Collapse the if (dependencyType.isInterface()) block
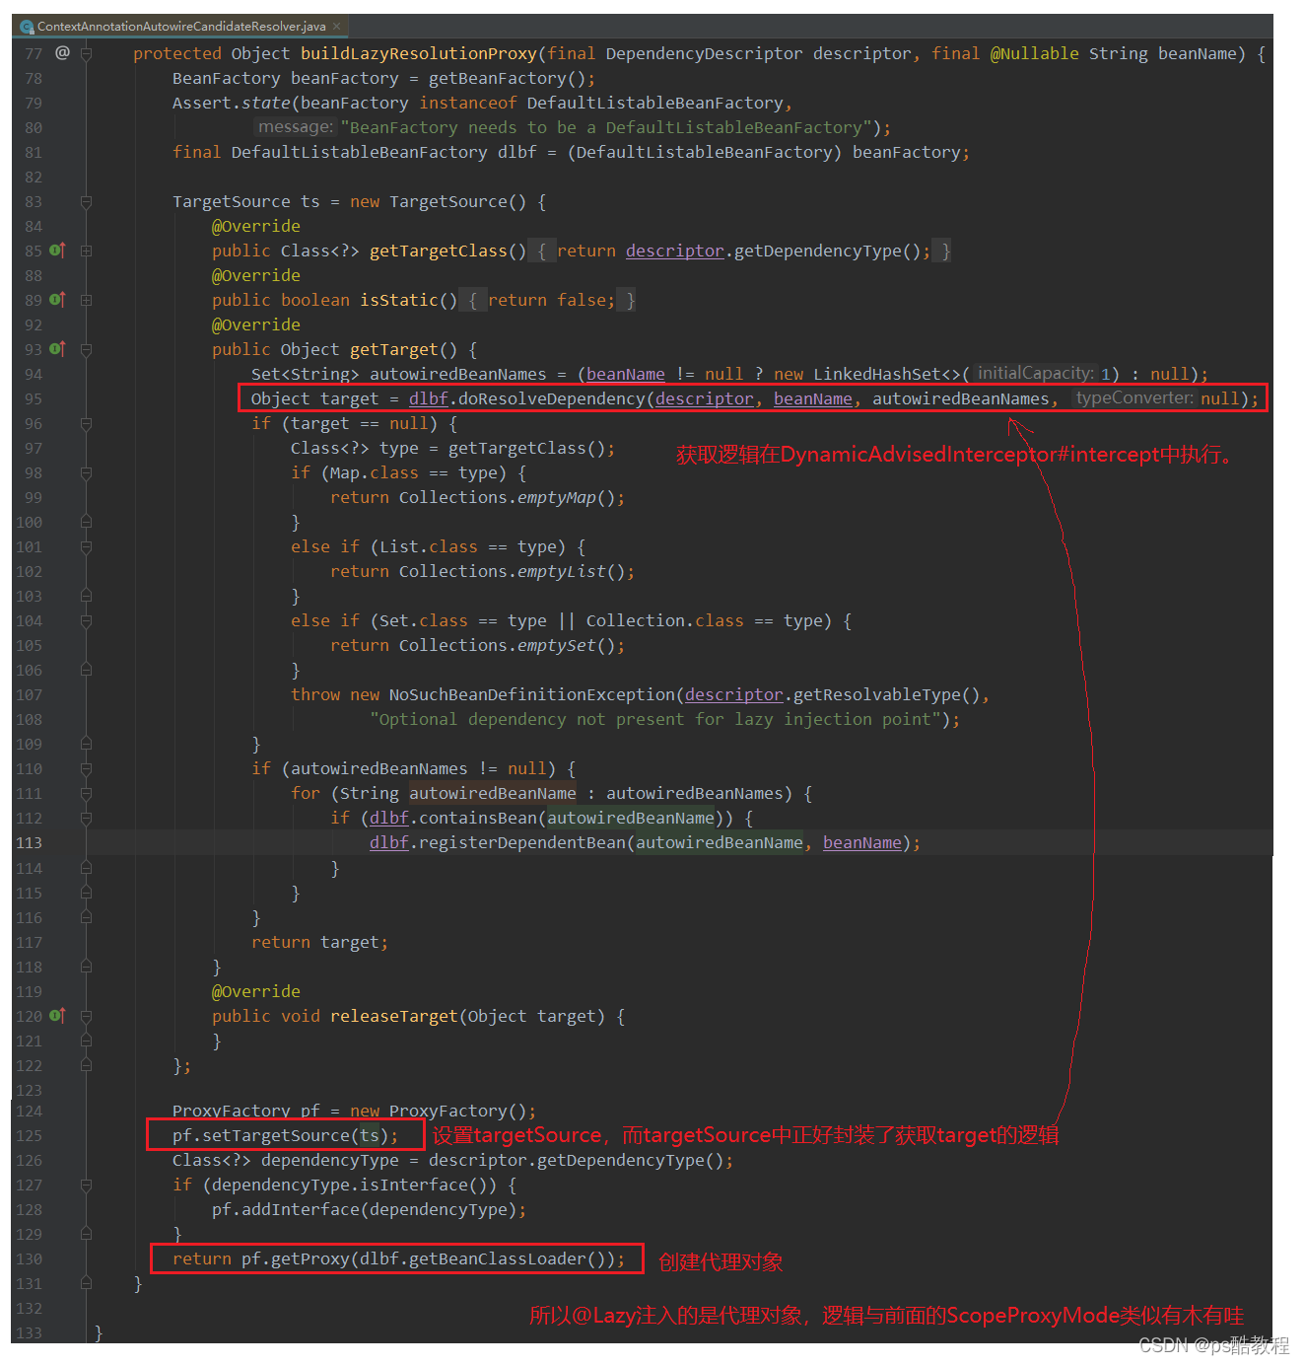 tap(86, 1185)
